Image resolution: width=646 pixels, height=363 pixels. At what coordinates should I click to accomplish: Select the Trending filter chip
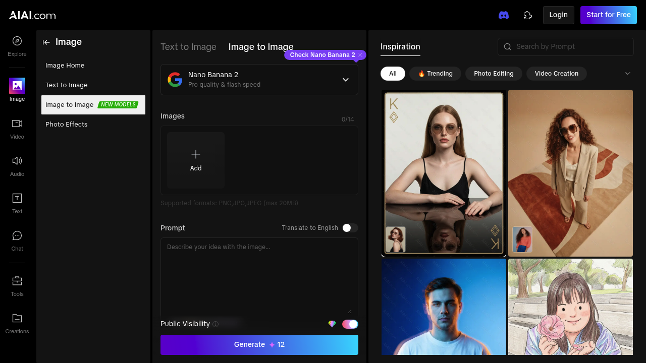point(435,74)
